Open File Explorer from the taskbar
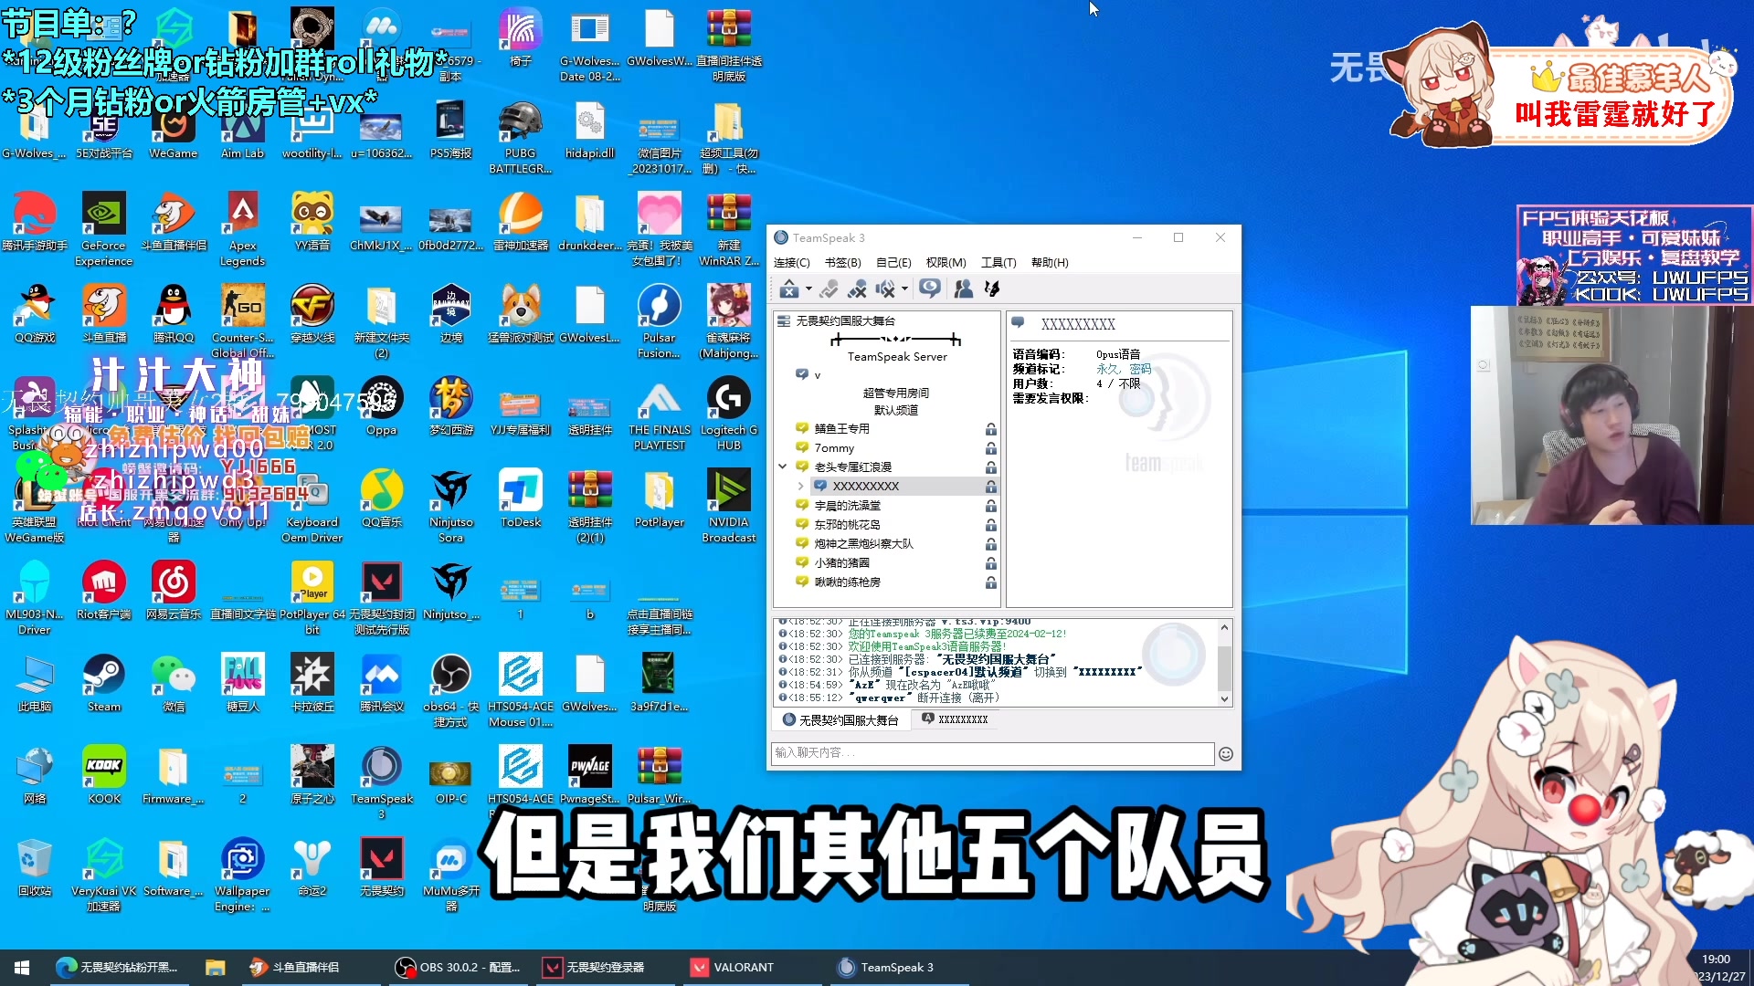The width and height of the screenshot is (1754, 986). [x=216, y=968]
